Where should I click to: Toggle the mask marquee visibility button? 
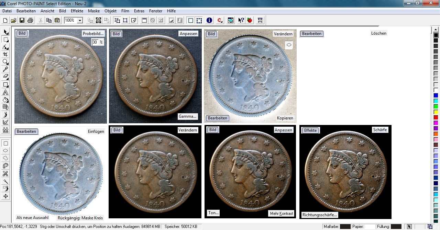pos(190,21)
